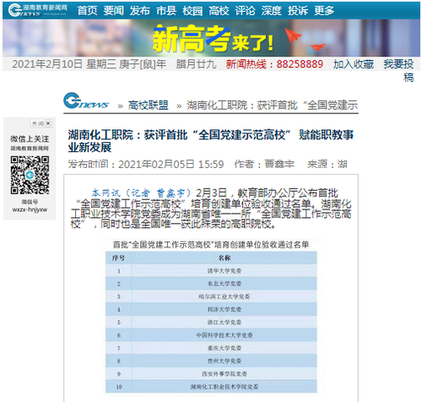Open the 校园 navigation item
422x402 pixels.
click(192, 11)
